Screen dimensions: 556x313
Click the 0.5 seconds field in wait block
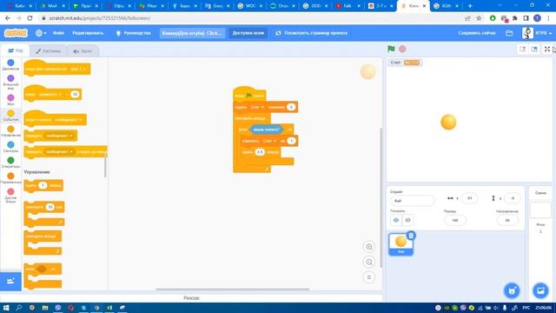[260, 152]
